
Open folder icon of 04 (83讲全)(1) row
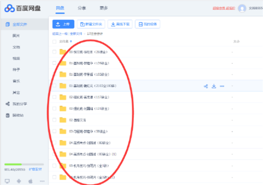tap(63, 154)
